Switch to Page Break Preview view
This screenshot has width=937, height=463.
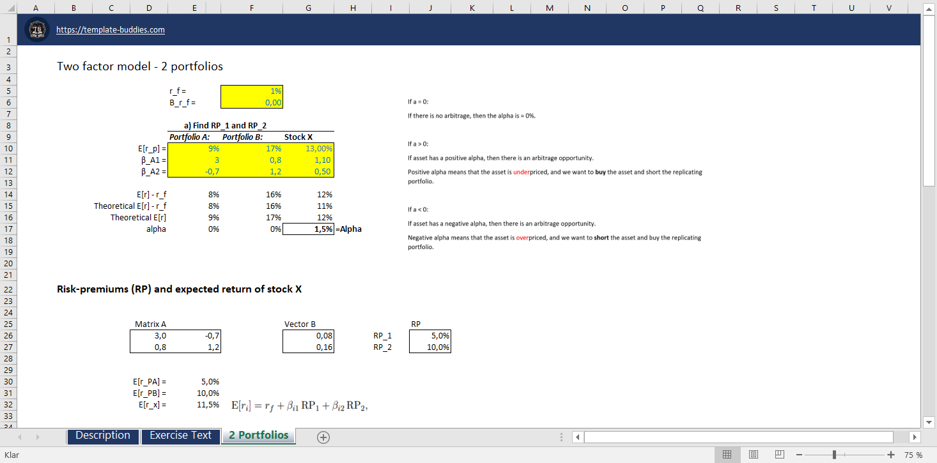pyautogui.click(x=779, y=455)
